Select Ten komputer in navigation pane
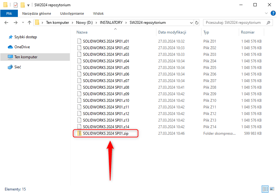The height and width of the screenshot is (193, 277). point(35,57)
